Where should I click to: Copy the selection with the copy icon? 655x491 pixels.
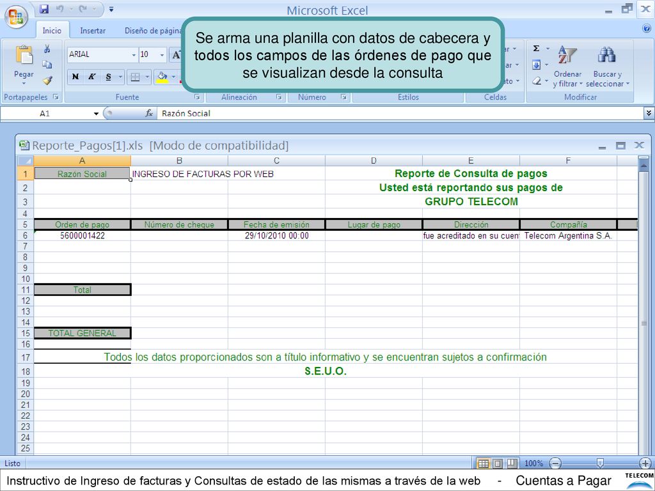pyautogui.click(x=47, y=65)
